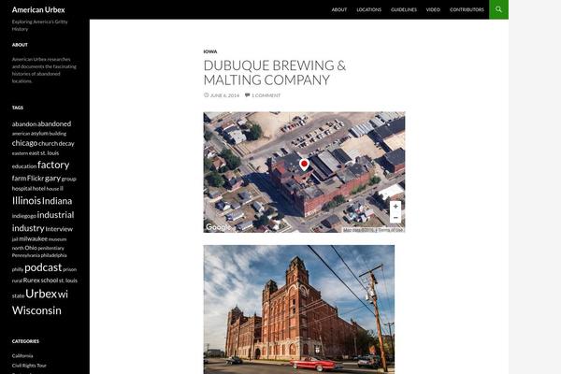Open the Contributors menu item

tap(467, 9)
